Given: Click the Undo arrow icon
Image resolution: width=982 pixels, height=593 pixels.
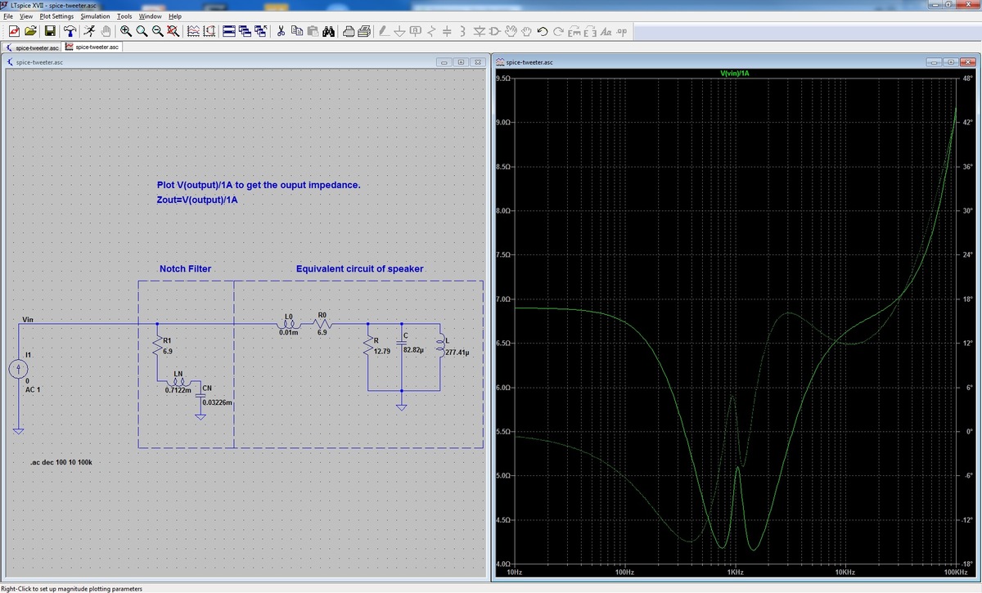Looking at the screenshot, I should [542, 31].
